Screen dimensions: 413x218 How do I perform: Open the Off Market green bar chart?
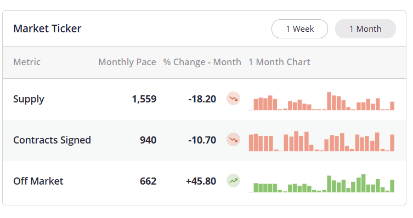coord(321,183)
